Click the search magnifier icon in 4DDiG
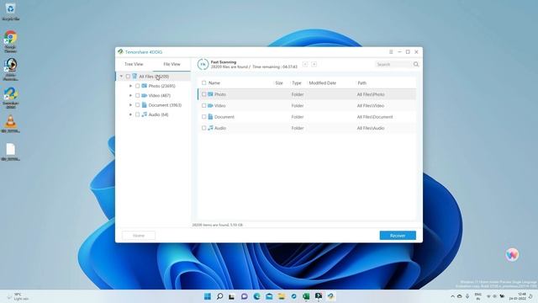The width and height of the screenshot is (538, 303). tap(416, 64)
